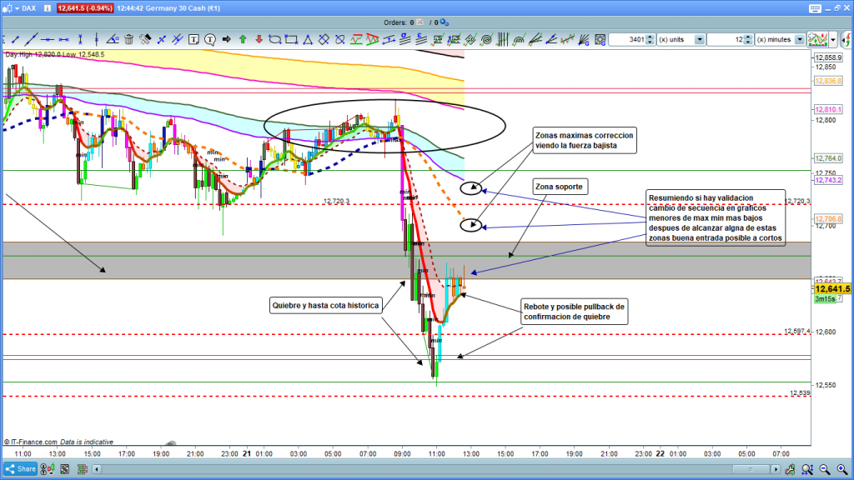This screenshot has width=854, height=480.
Task: Pick the boxed T text tool
Action: [x=193, y=39]
